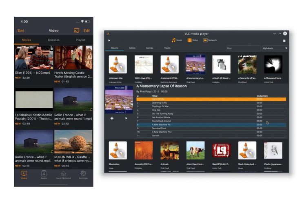
Task: Select Best Of Linkin Park album cover
Action: 221,150
